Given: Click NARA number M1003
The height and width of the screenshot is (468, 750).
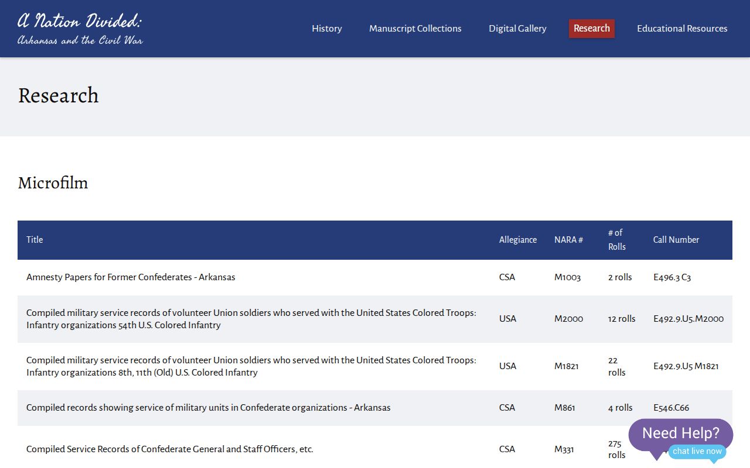Looking at the screenshot, I should 567,277.
